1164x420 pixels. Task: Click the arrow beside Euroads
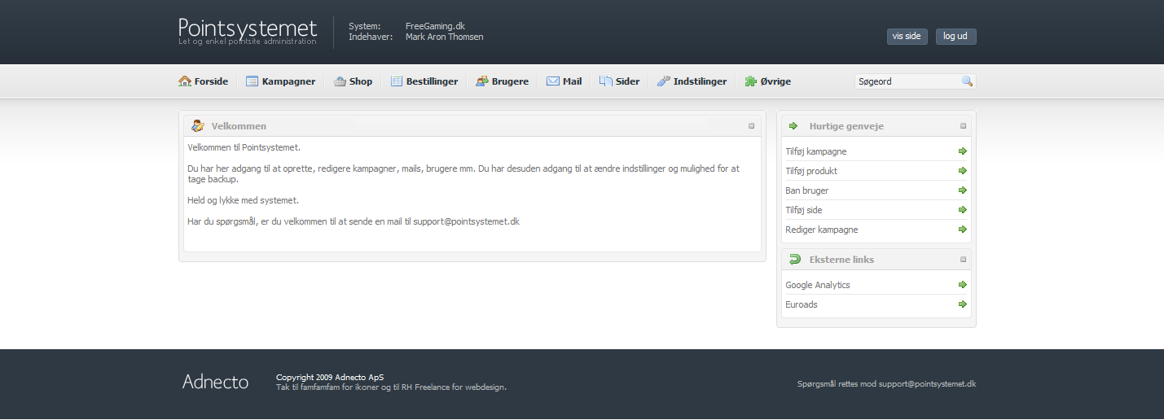click(x=963, y=304)
